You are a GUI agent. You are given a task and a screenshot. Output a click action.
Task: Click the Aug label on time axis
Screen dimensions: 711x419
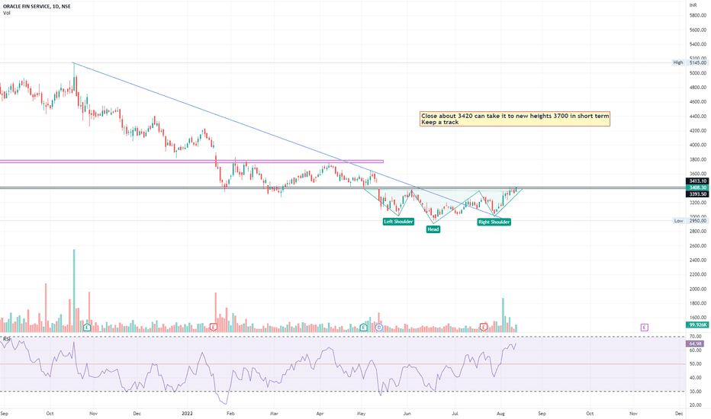tap(500, 414)
